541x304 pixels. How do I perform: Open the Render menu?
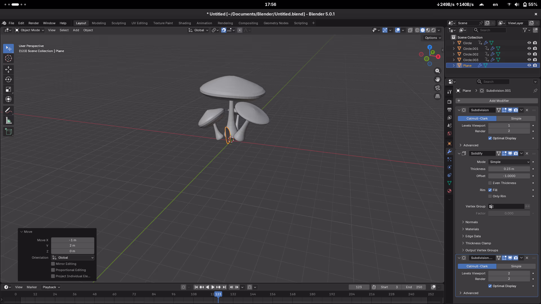[x=34, y=23]
